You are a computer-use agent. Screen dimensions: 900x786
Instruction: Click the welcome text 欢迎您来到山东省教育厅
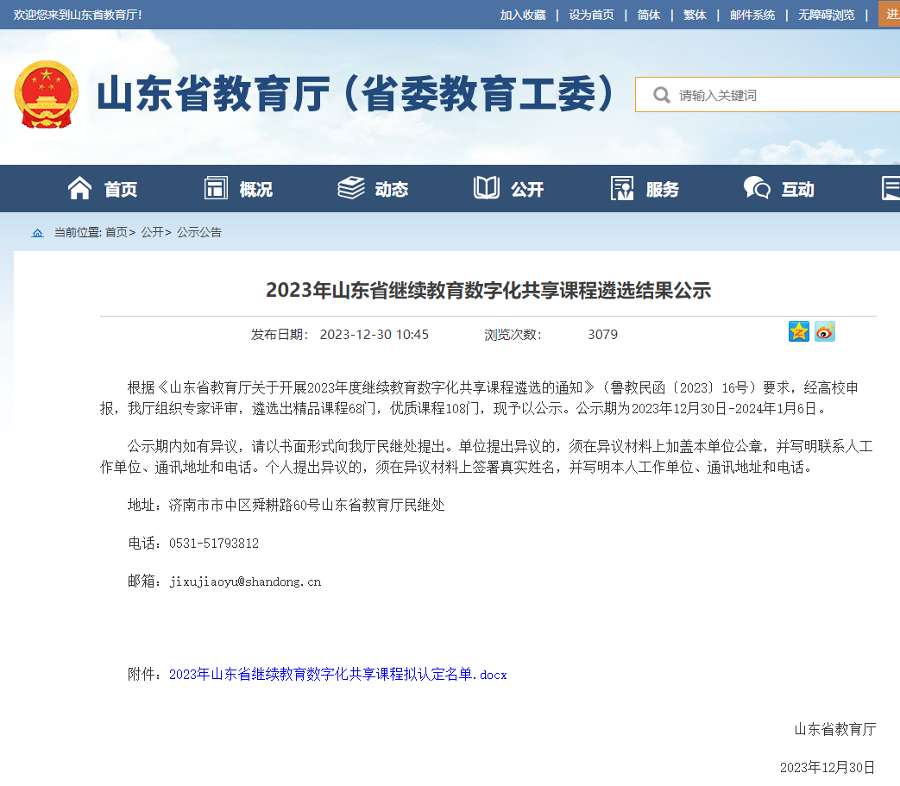click(x=78, y=15)
